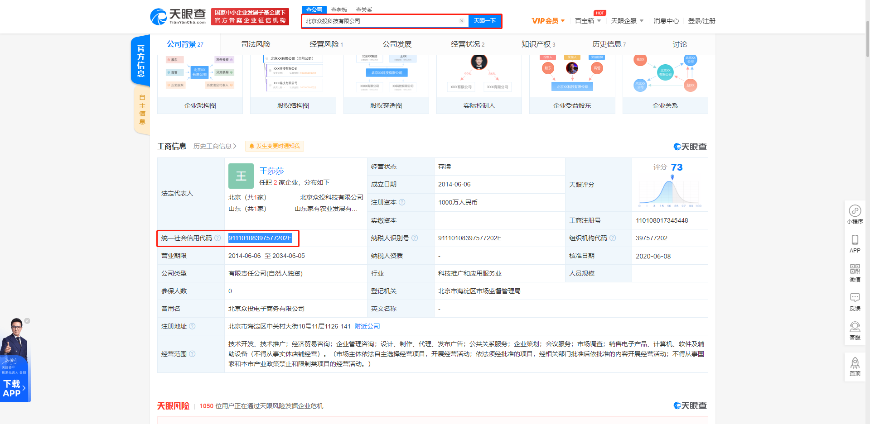Select the credit code 91110108397577202E text
The image size is (870, 424).
click(x=260, y=238)
